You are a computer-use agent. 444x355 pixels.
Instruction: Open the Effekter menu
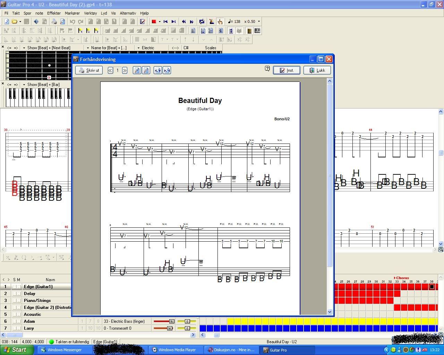click(x=54, y=13)
